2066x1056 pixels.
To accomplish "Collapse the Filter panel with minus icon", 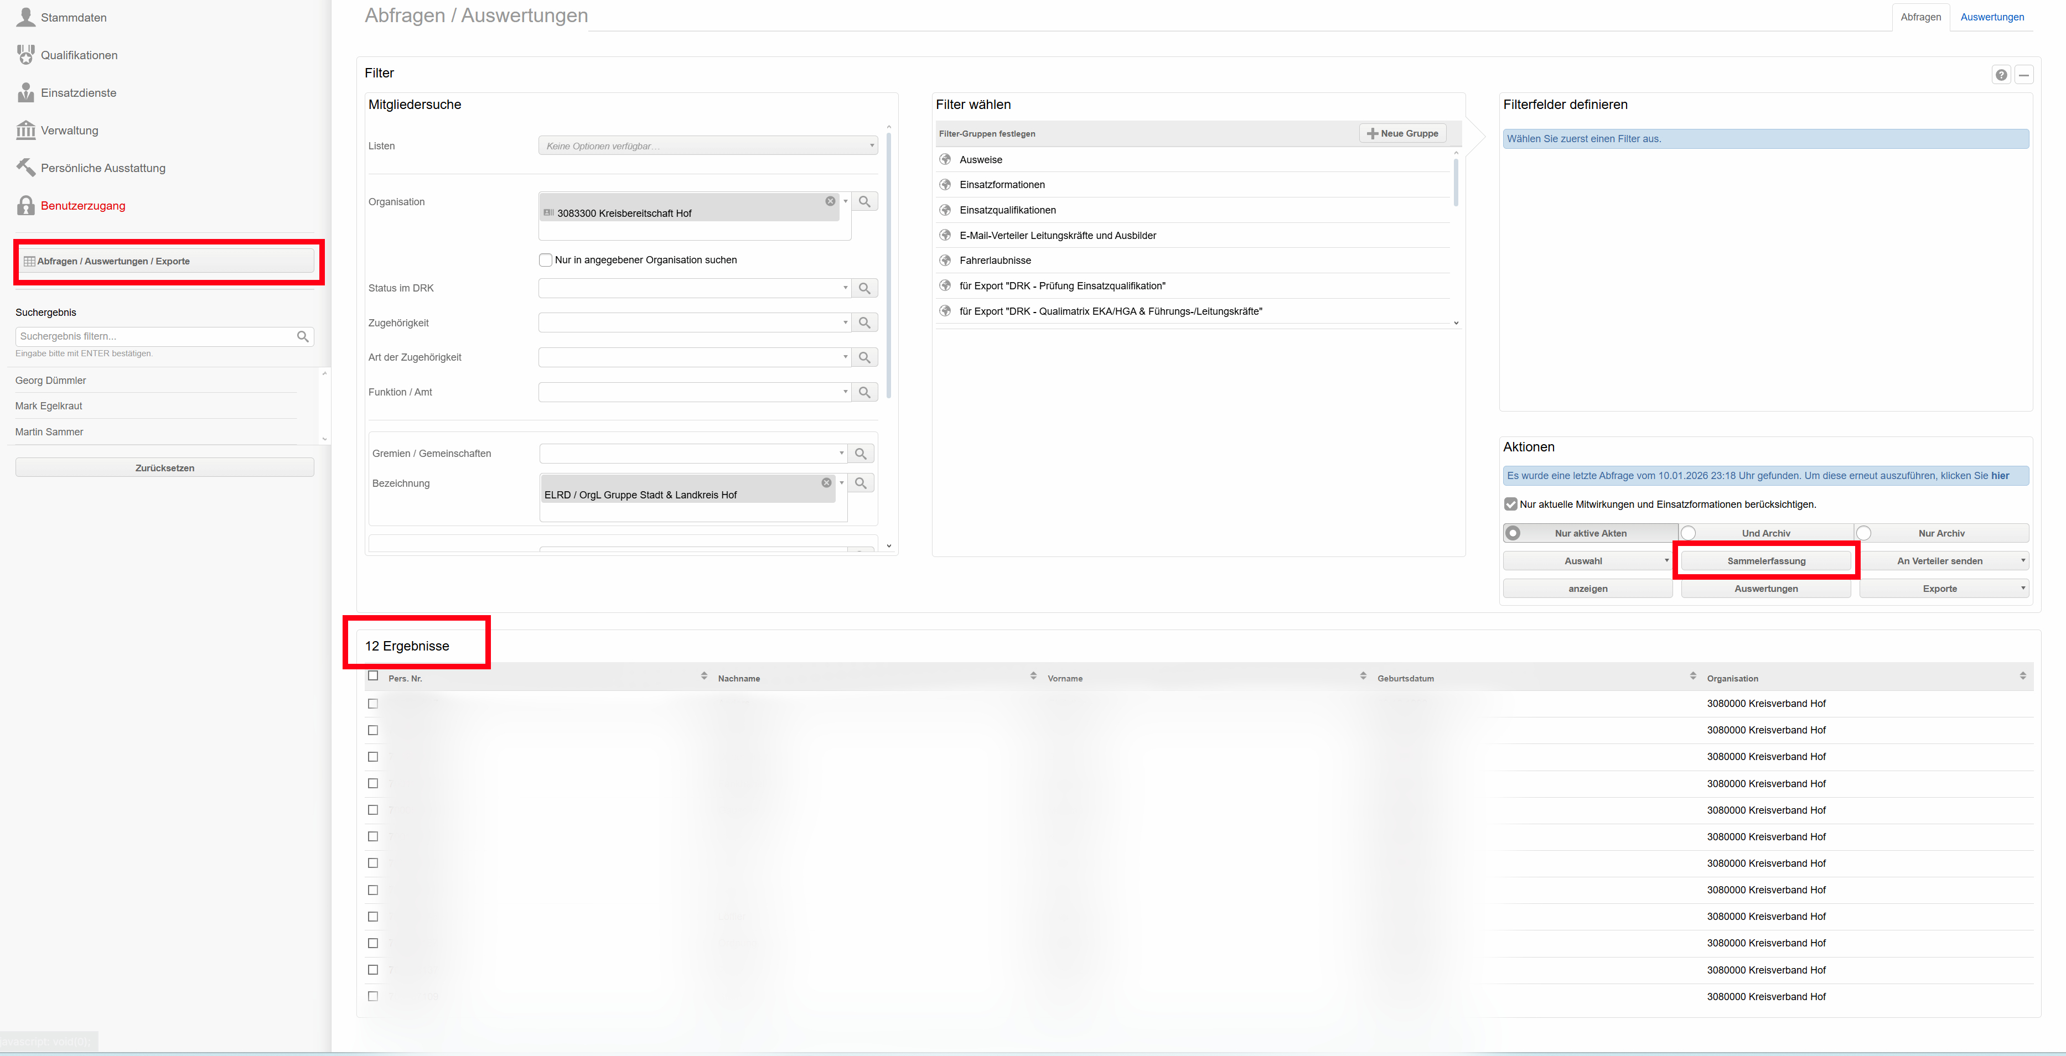I will tap(2023, 75).
